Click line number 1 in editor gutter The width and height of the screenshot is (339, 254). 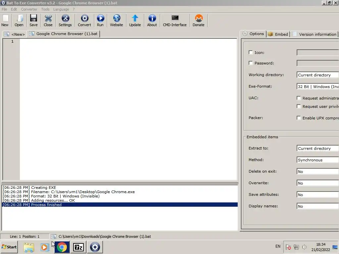click(12, 41)
